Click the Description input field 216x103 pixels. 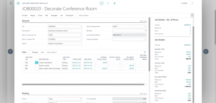(65, 31)
